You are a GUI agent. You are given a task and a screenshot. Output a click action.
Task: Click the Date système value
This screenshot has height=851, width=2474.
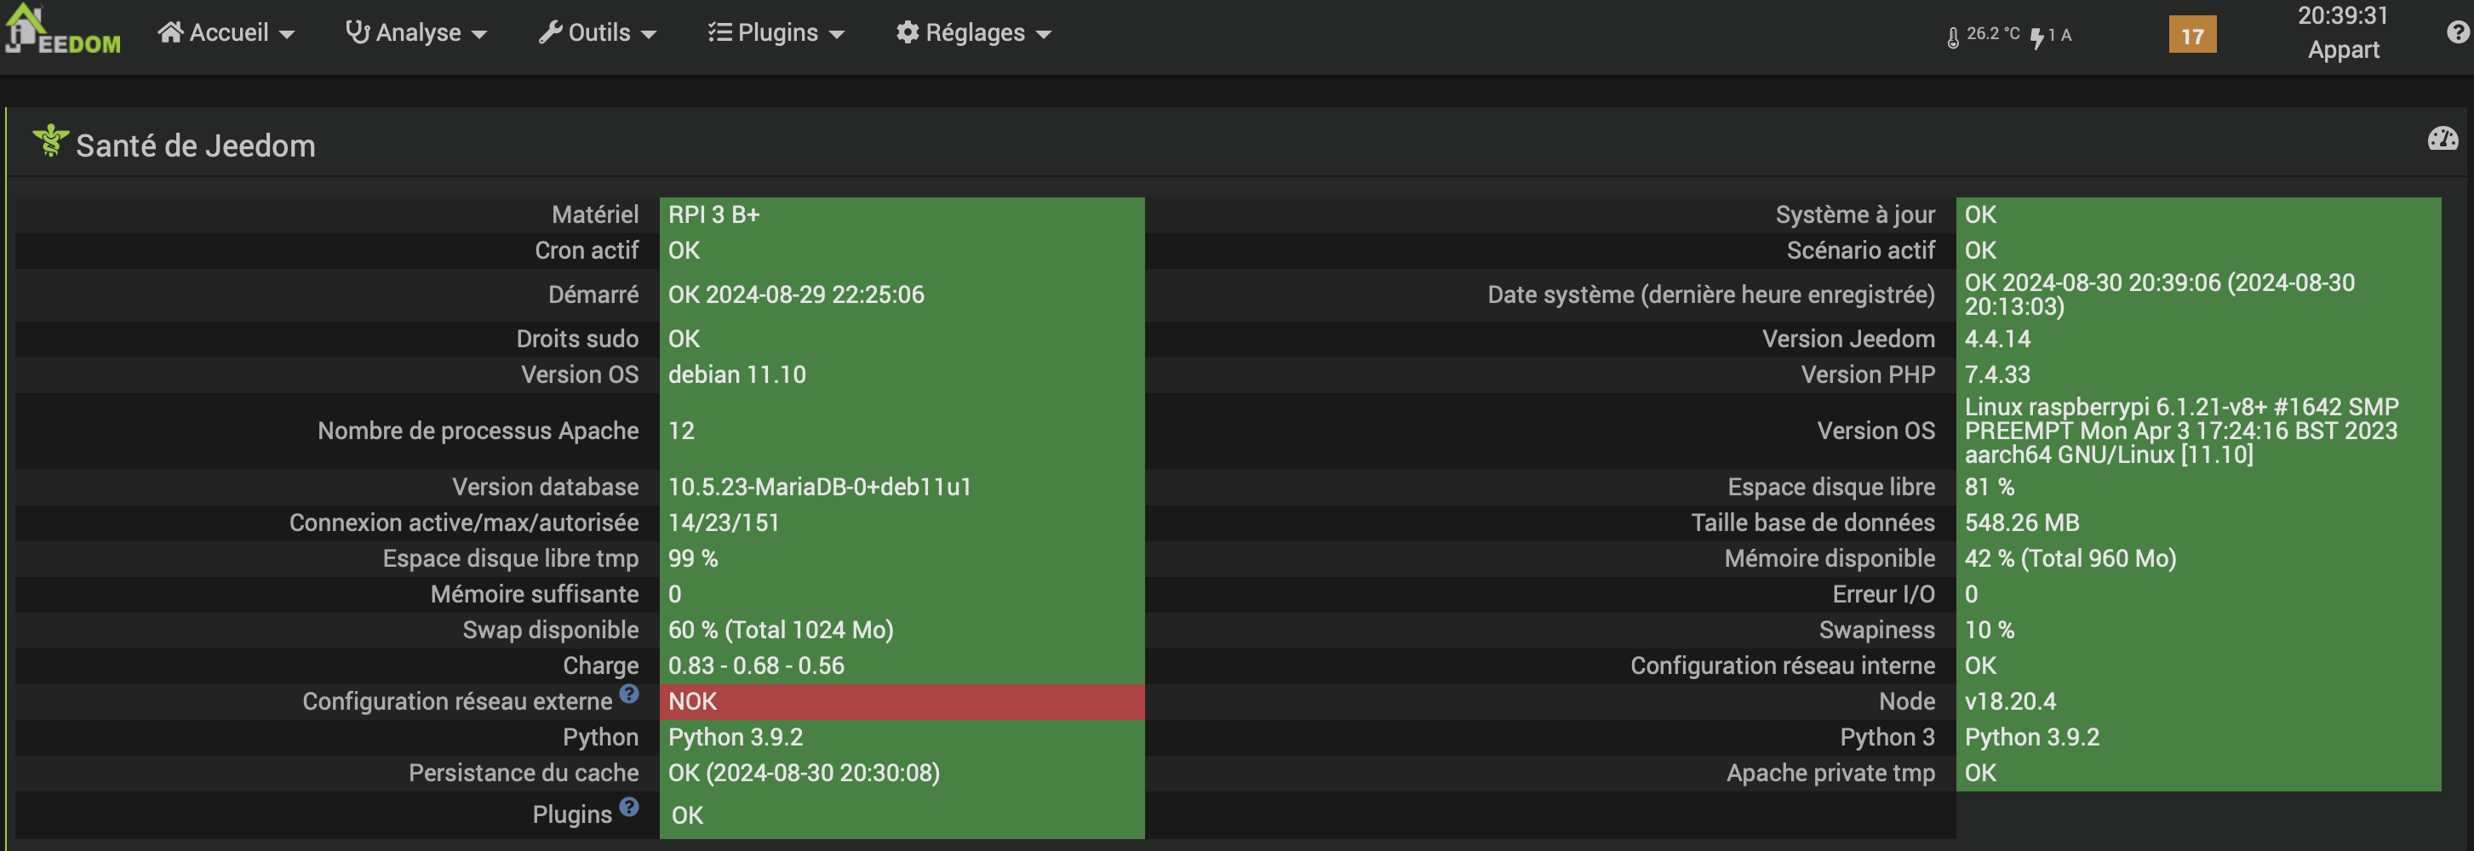click(2159, 295)
